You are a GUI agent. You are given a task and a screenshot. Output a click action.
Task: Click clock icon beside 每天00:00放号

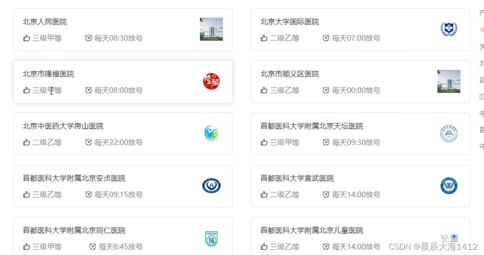click(326, 90)
